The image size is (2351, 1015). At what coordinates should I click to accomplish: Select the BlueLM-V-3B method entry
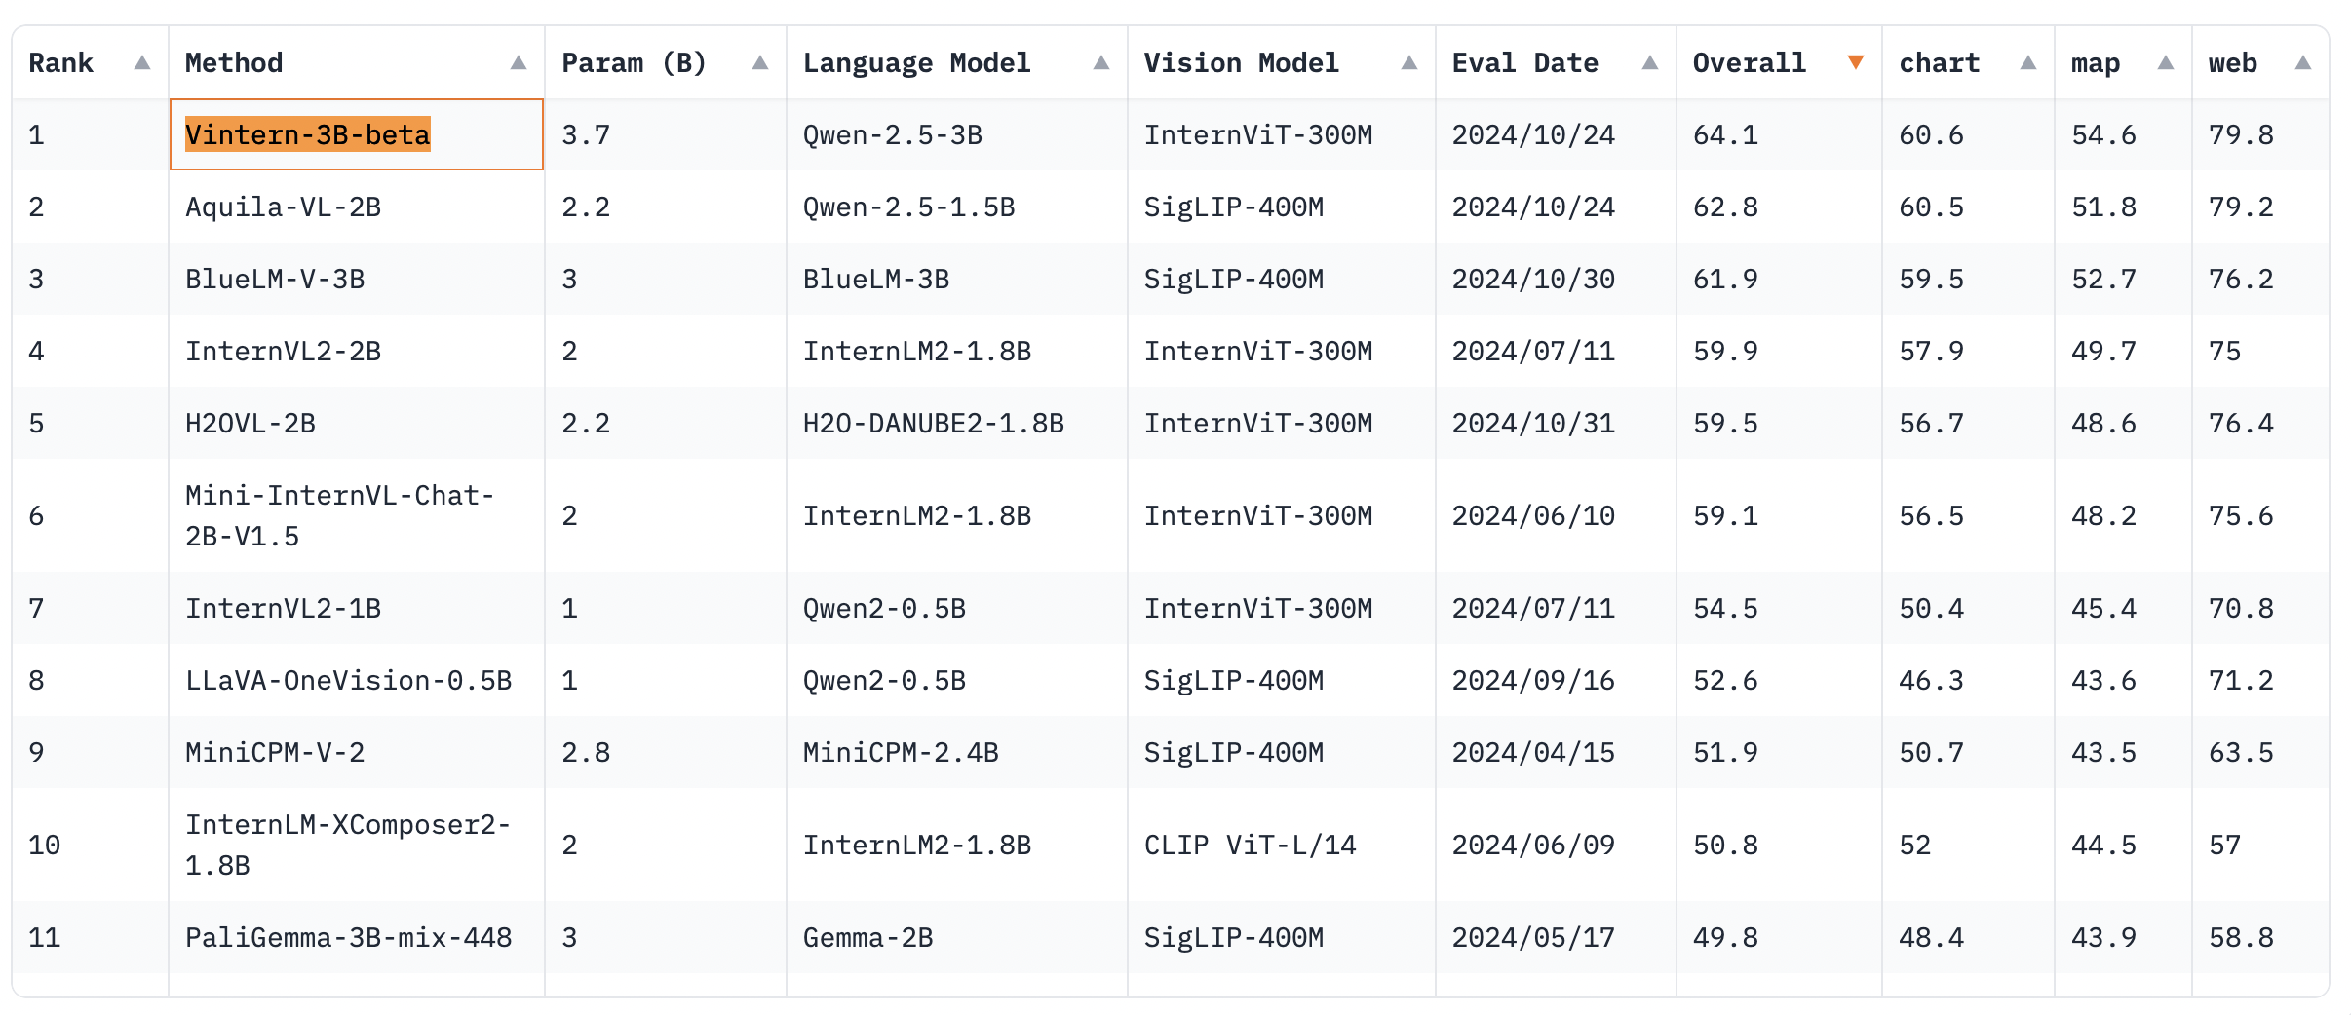(275, 279)
